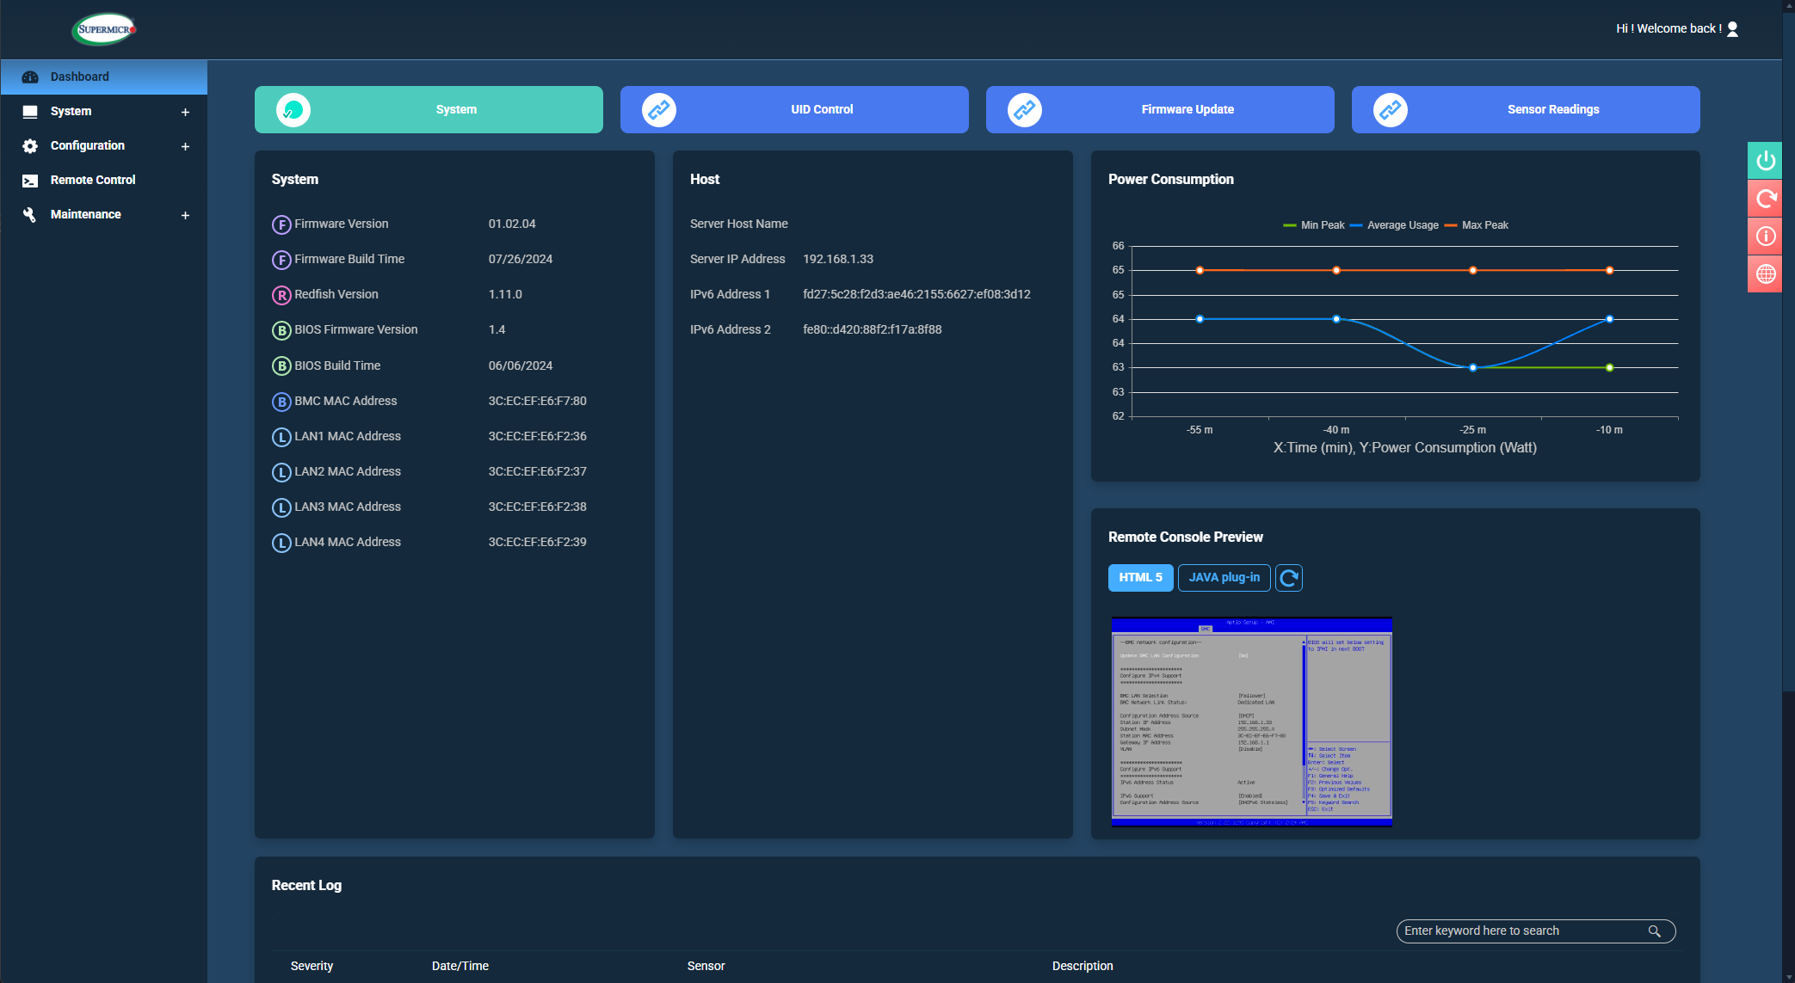Click the search magnifier in Recent Log
1795x983 pixels.
click(1654, 931)
